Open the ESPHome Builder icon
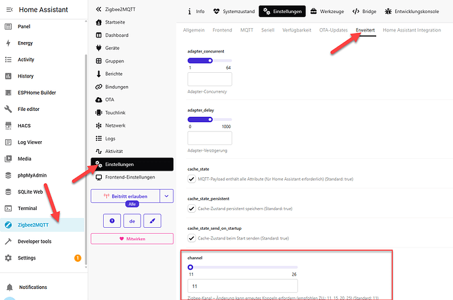 [x=9, y=93]
